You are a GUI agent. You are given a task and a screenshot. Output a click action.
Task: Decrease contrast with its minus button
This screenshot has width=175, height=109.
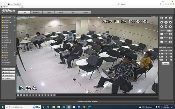[x=162, y=54]
